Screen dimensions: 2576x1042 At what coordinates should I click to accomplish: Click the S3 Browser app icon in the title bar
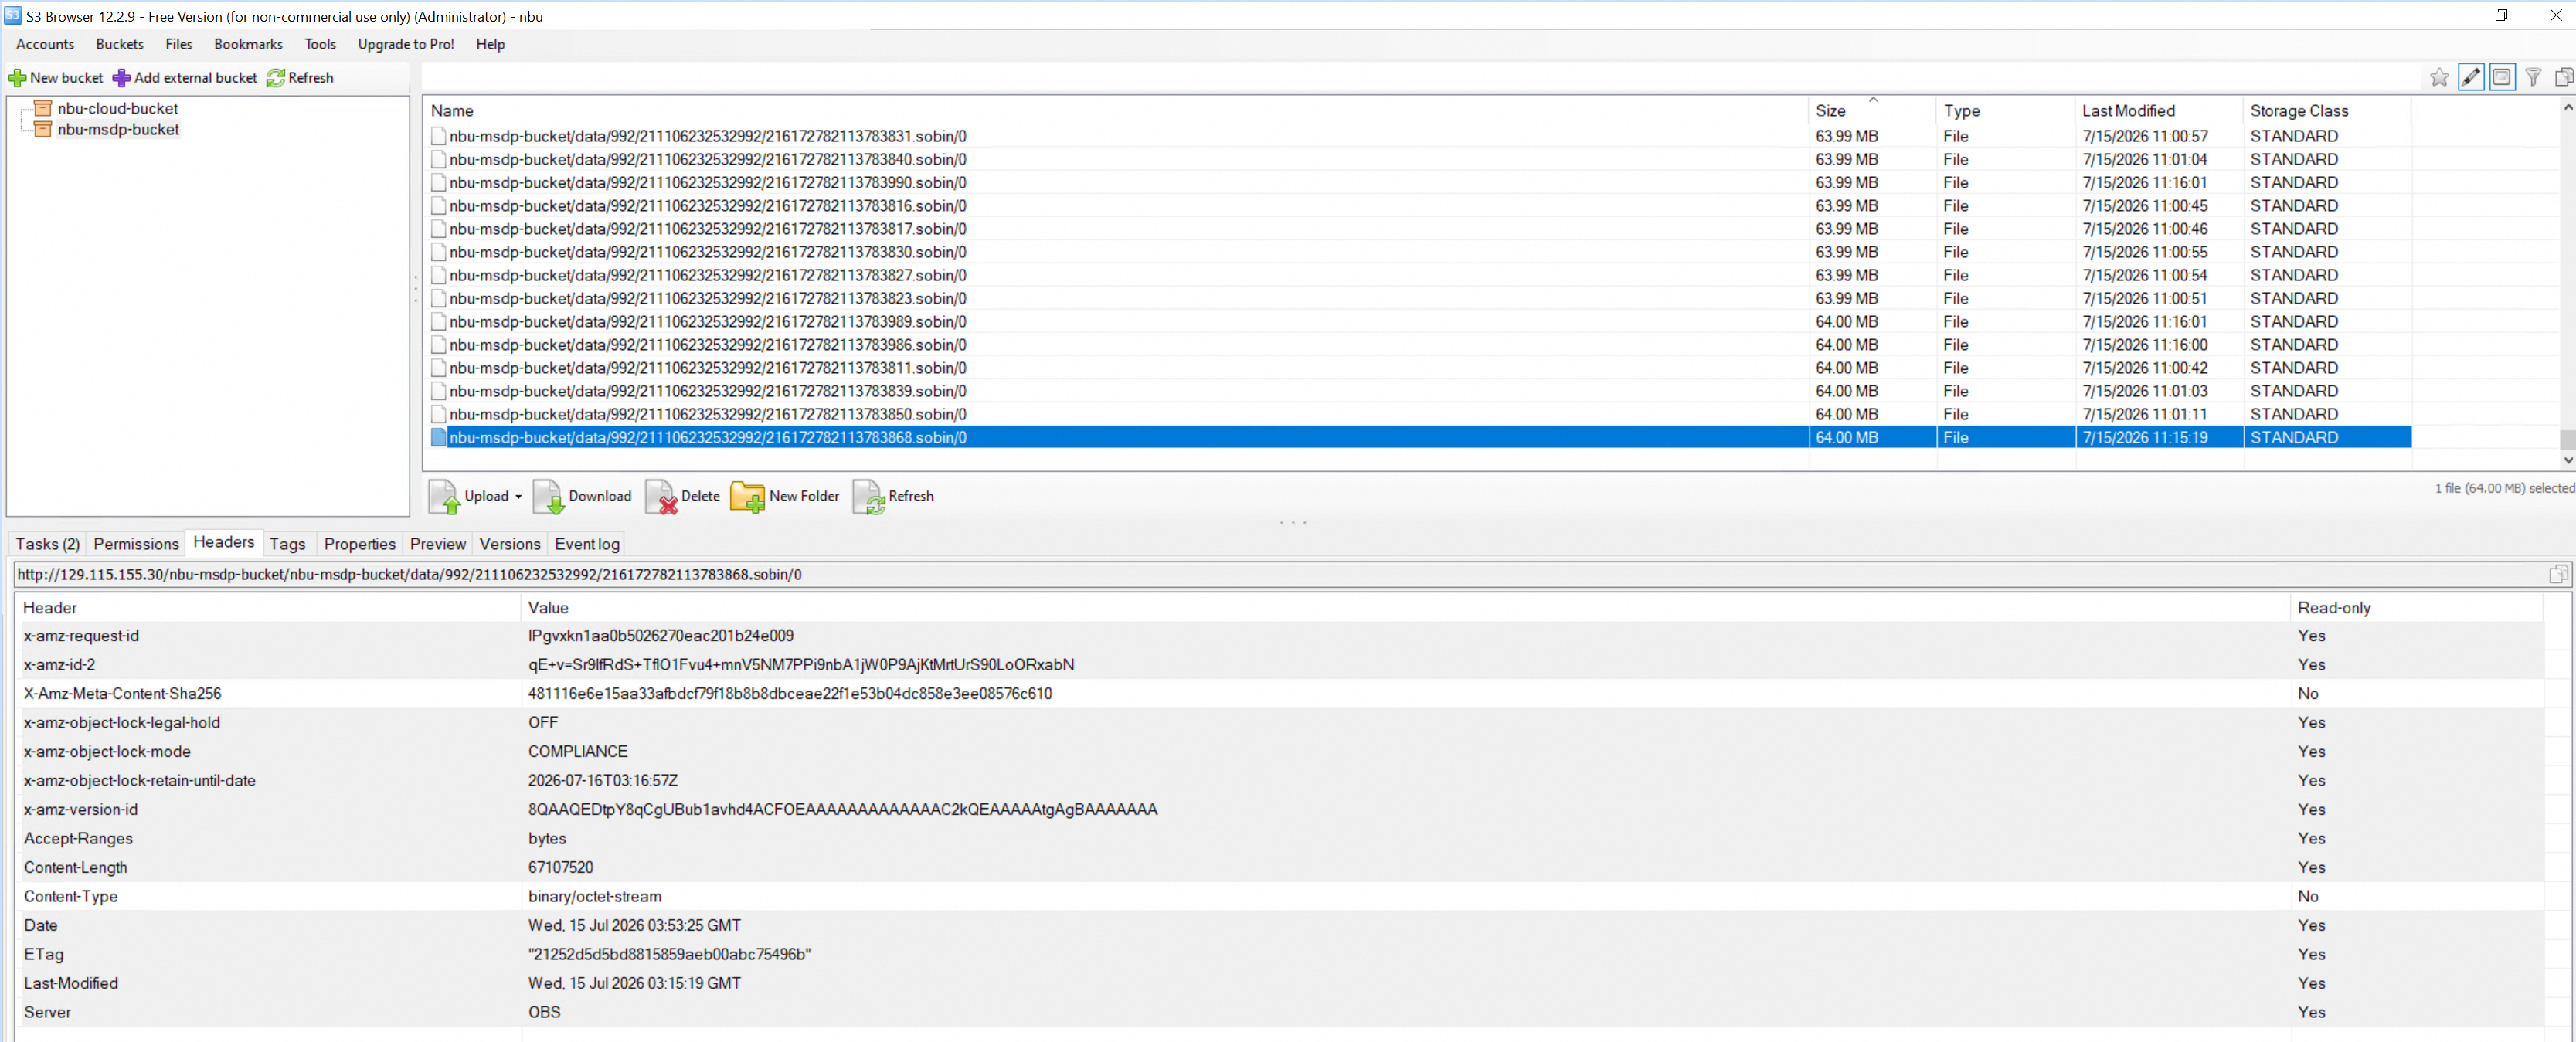tap(13, 16)
